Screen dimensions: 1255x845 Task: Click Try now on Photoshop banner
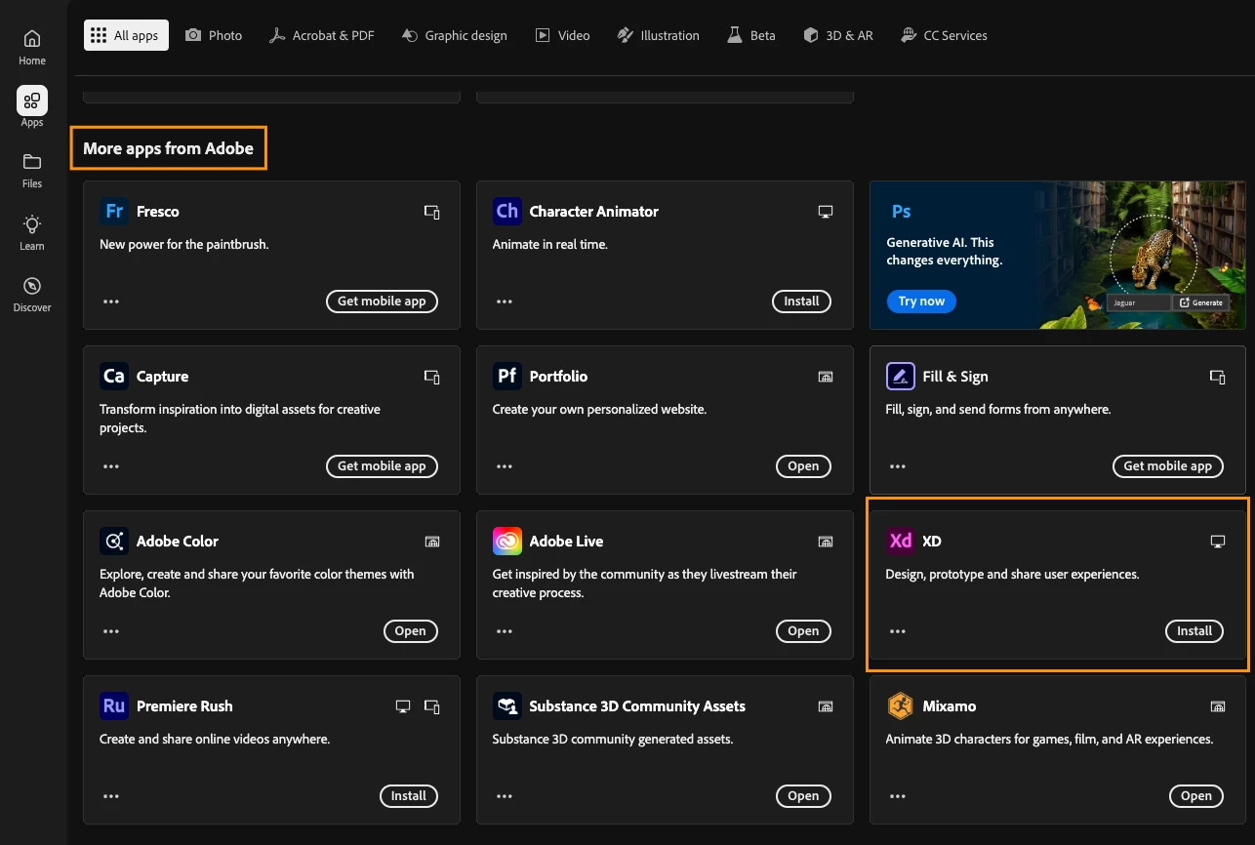(x=921, y=302)
